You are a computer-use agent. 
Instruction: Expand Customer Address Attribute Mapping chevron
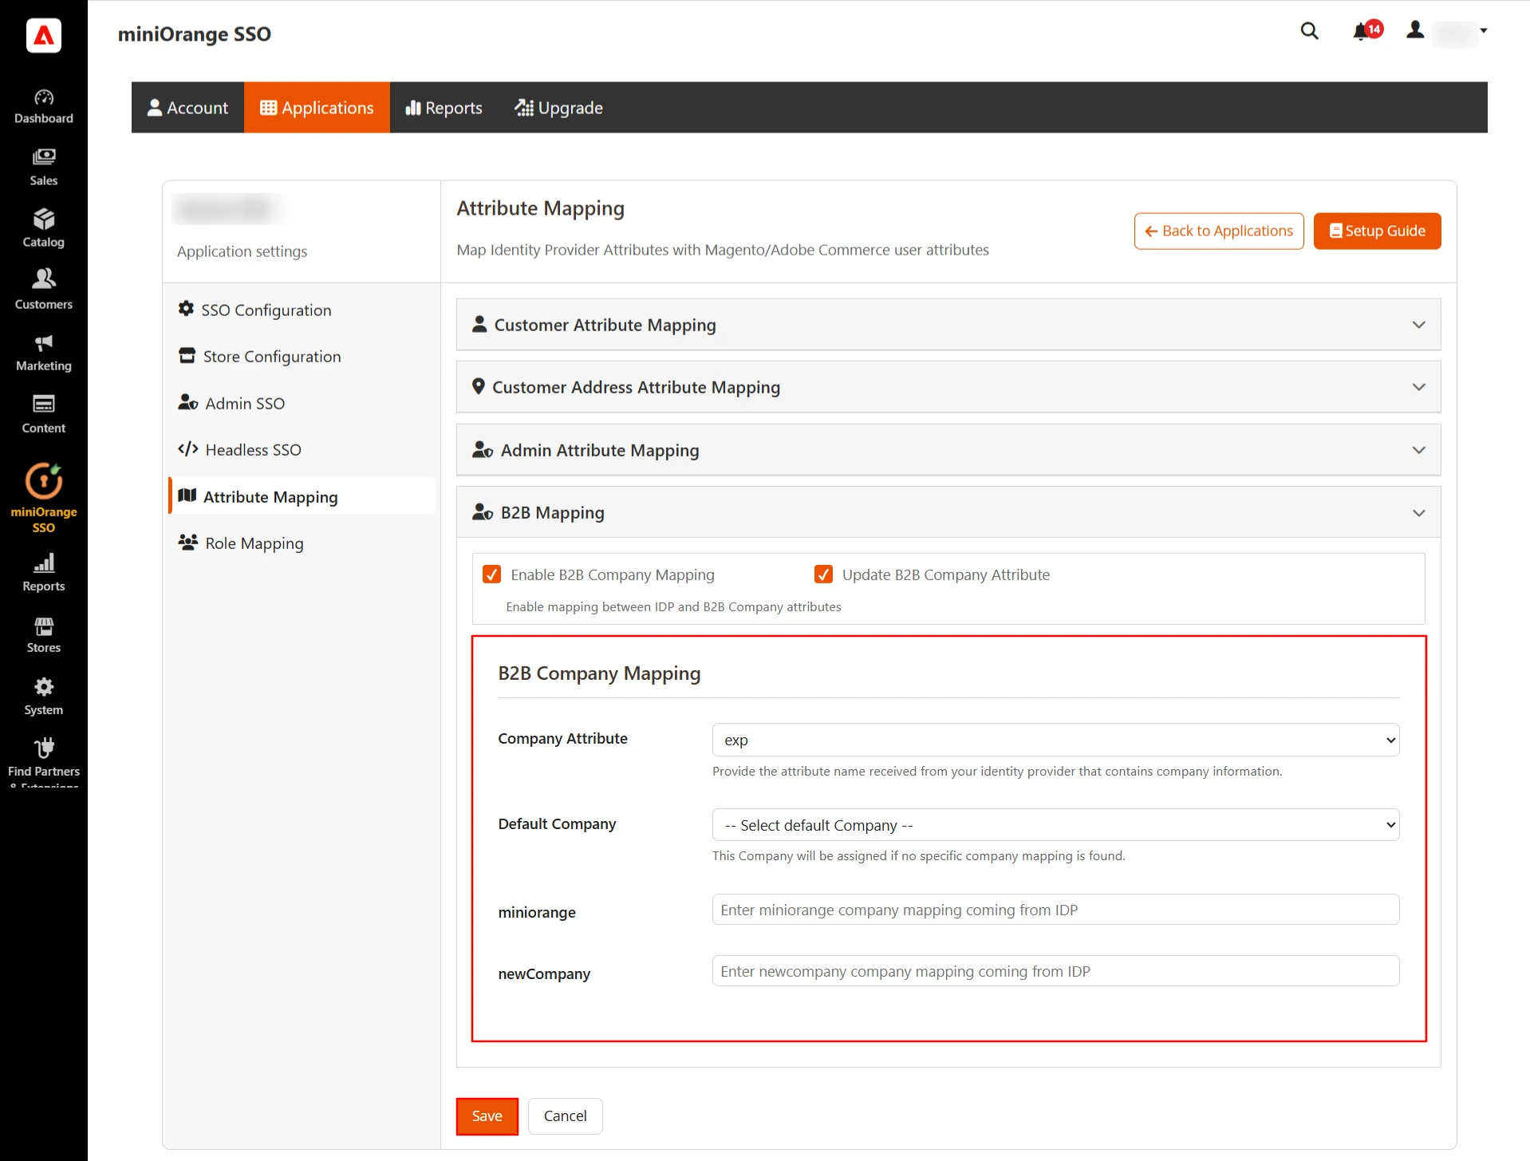coord(1419,387)
